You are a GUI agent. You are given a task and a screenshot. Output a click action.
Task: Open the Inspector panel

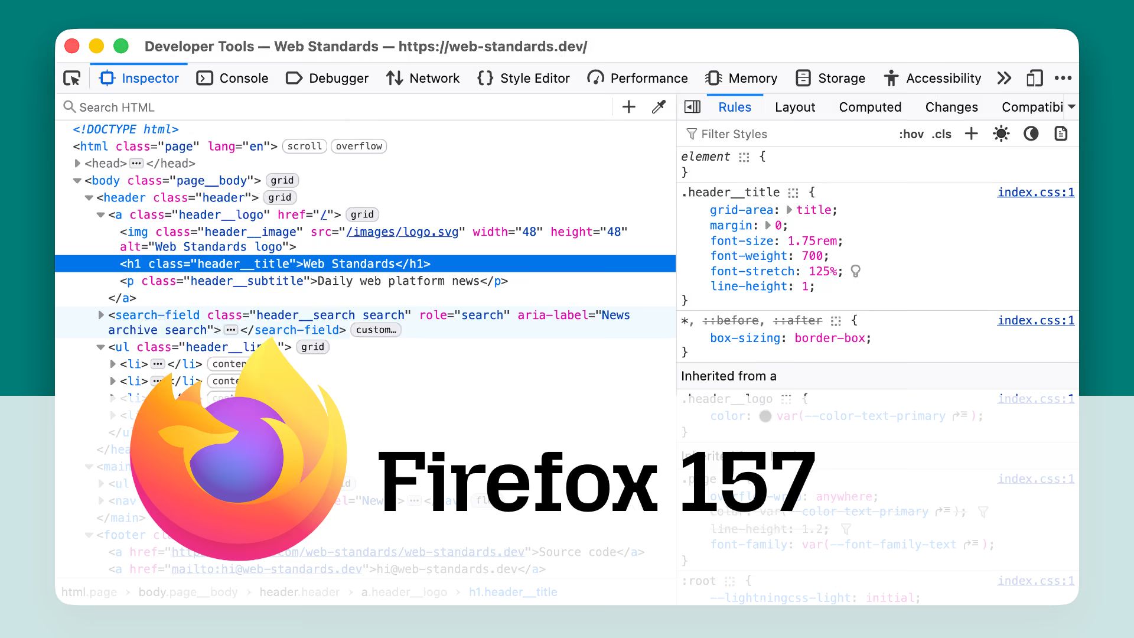coord(139,78)
